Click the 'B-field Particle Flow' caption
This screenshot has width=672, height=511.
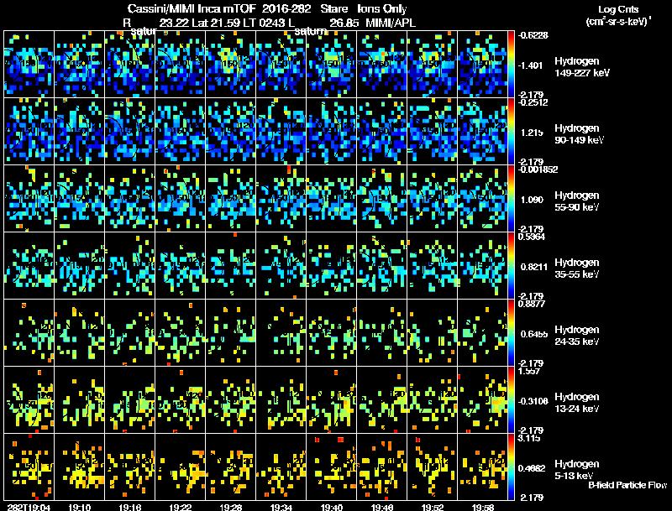(627, 485)
